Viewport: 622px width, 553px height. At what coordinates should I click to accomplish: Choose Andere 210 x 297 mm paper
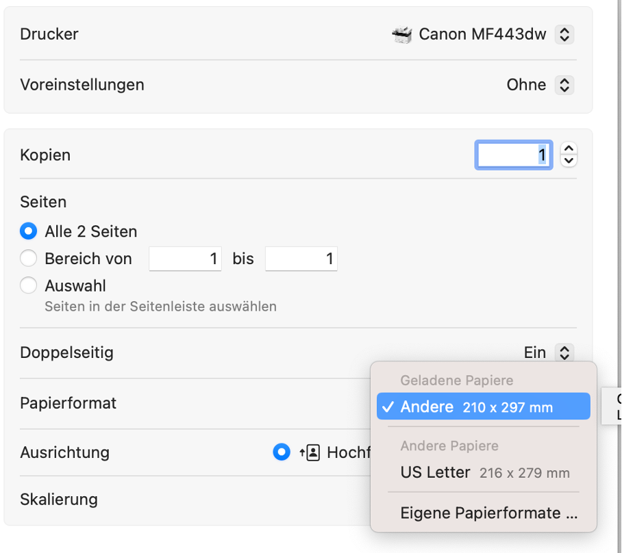483,407
